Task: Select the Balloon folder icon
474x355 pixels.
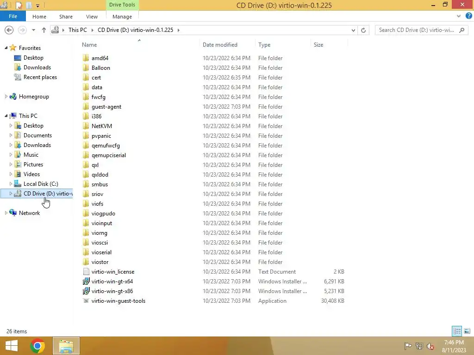Action: (x=86, y=67)
